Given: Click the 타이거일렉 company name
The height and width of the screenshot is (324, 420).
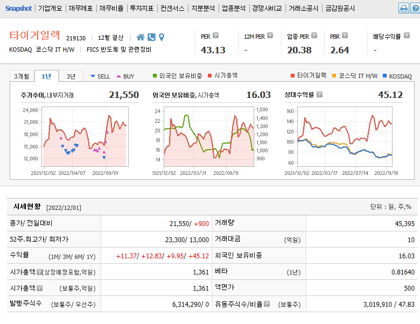Looking at the screenshot, I should pos(34,35).
